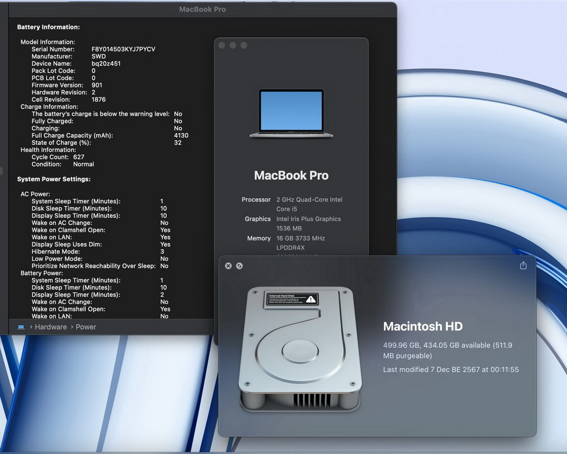Screen dimensions: 567x454
Task: Click "Last modified 7 Dec BE 2567 at 00:11:55"
Action: (x=451, y=370)
